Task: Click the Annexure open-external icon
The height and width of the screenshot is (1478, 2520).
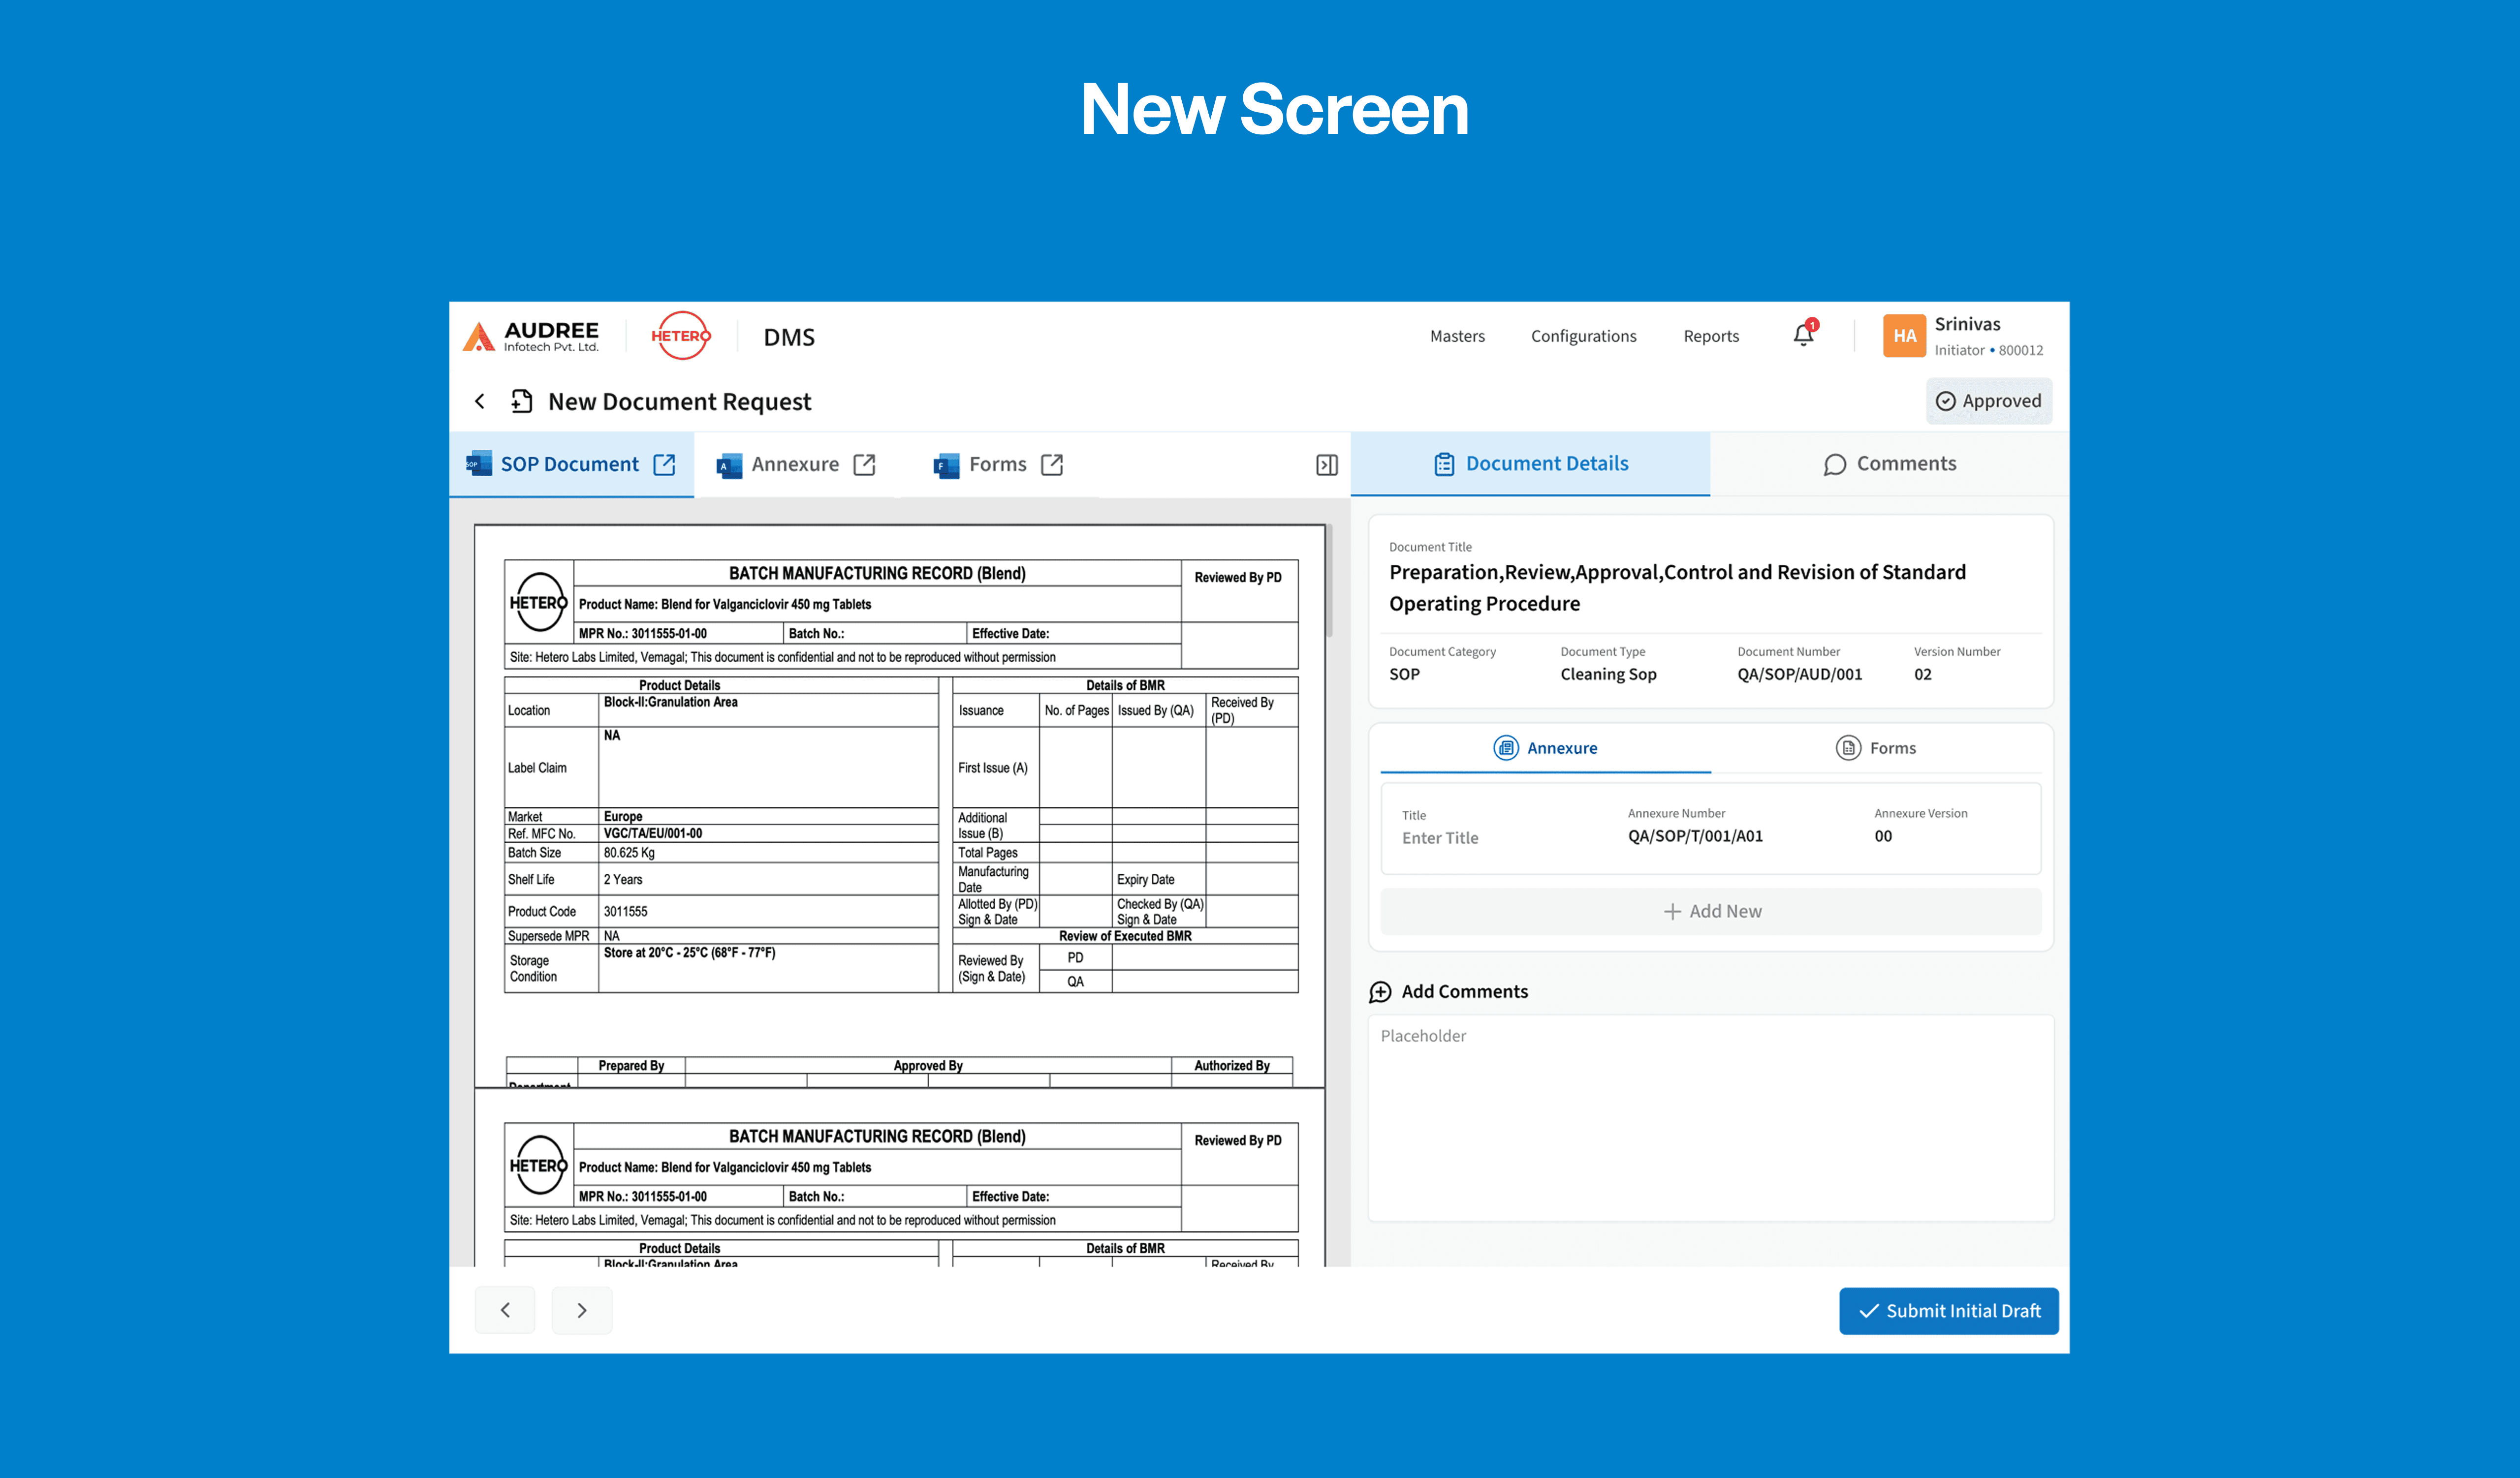Action: pos(864,464)
